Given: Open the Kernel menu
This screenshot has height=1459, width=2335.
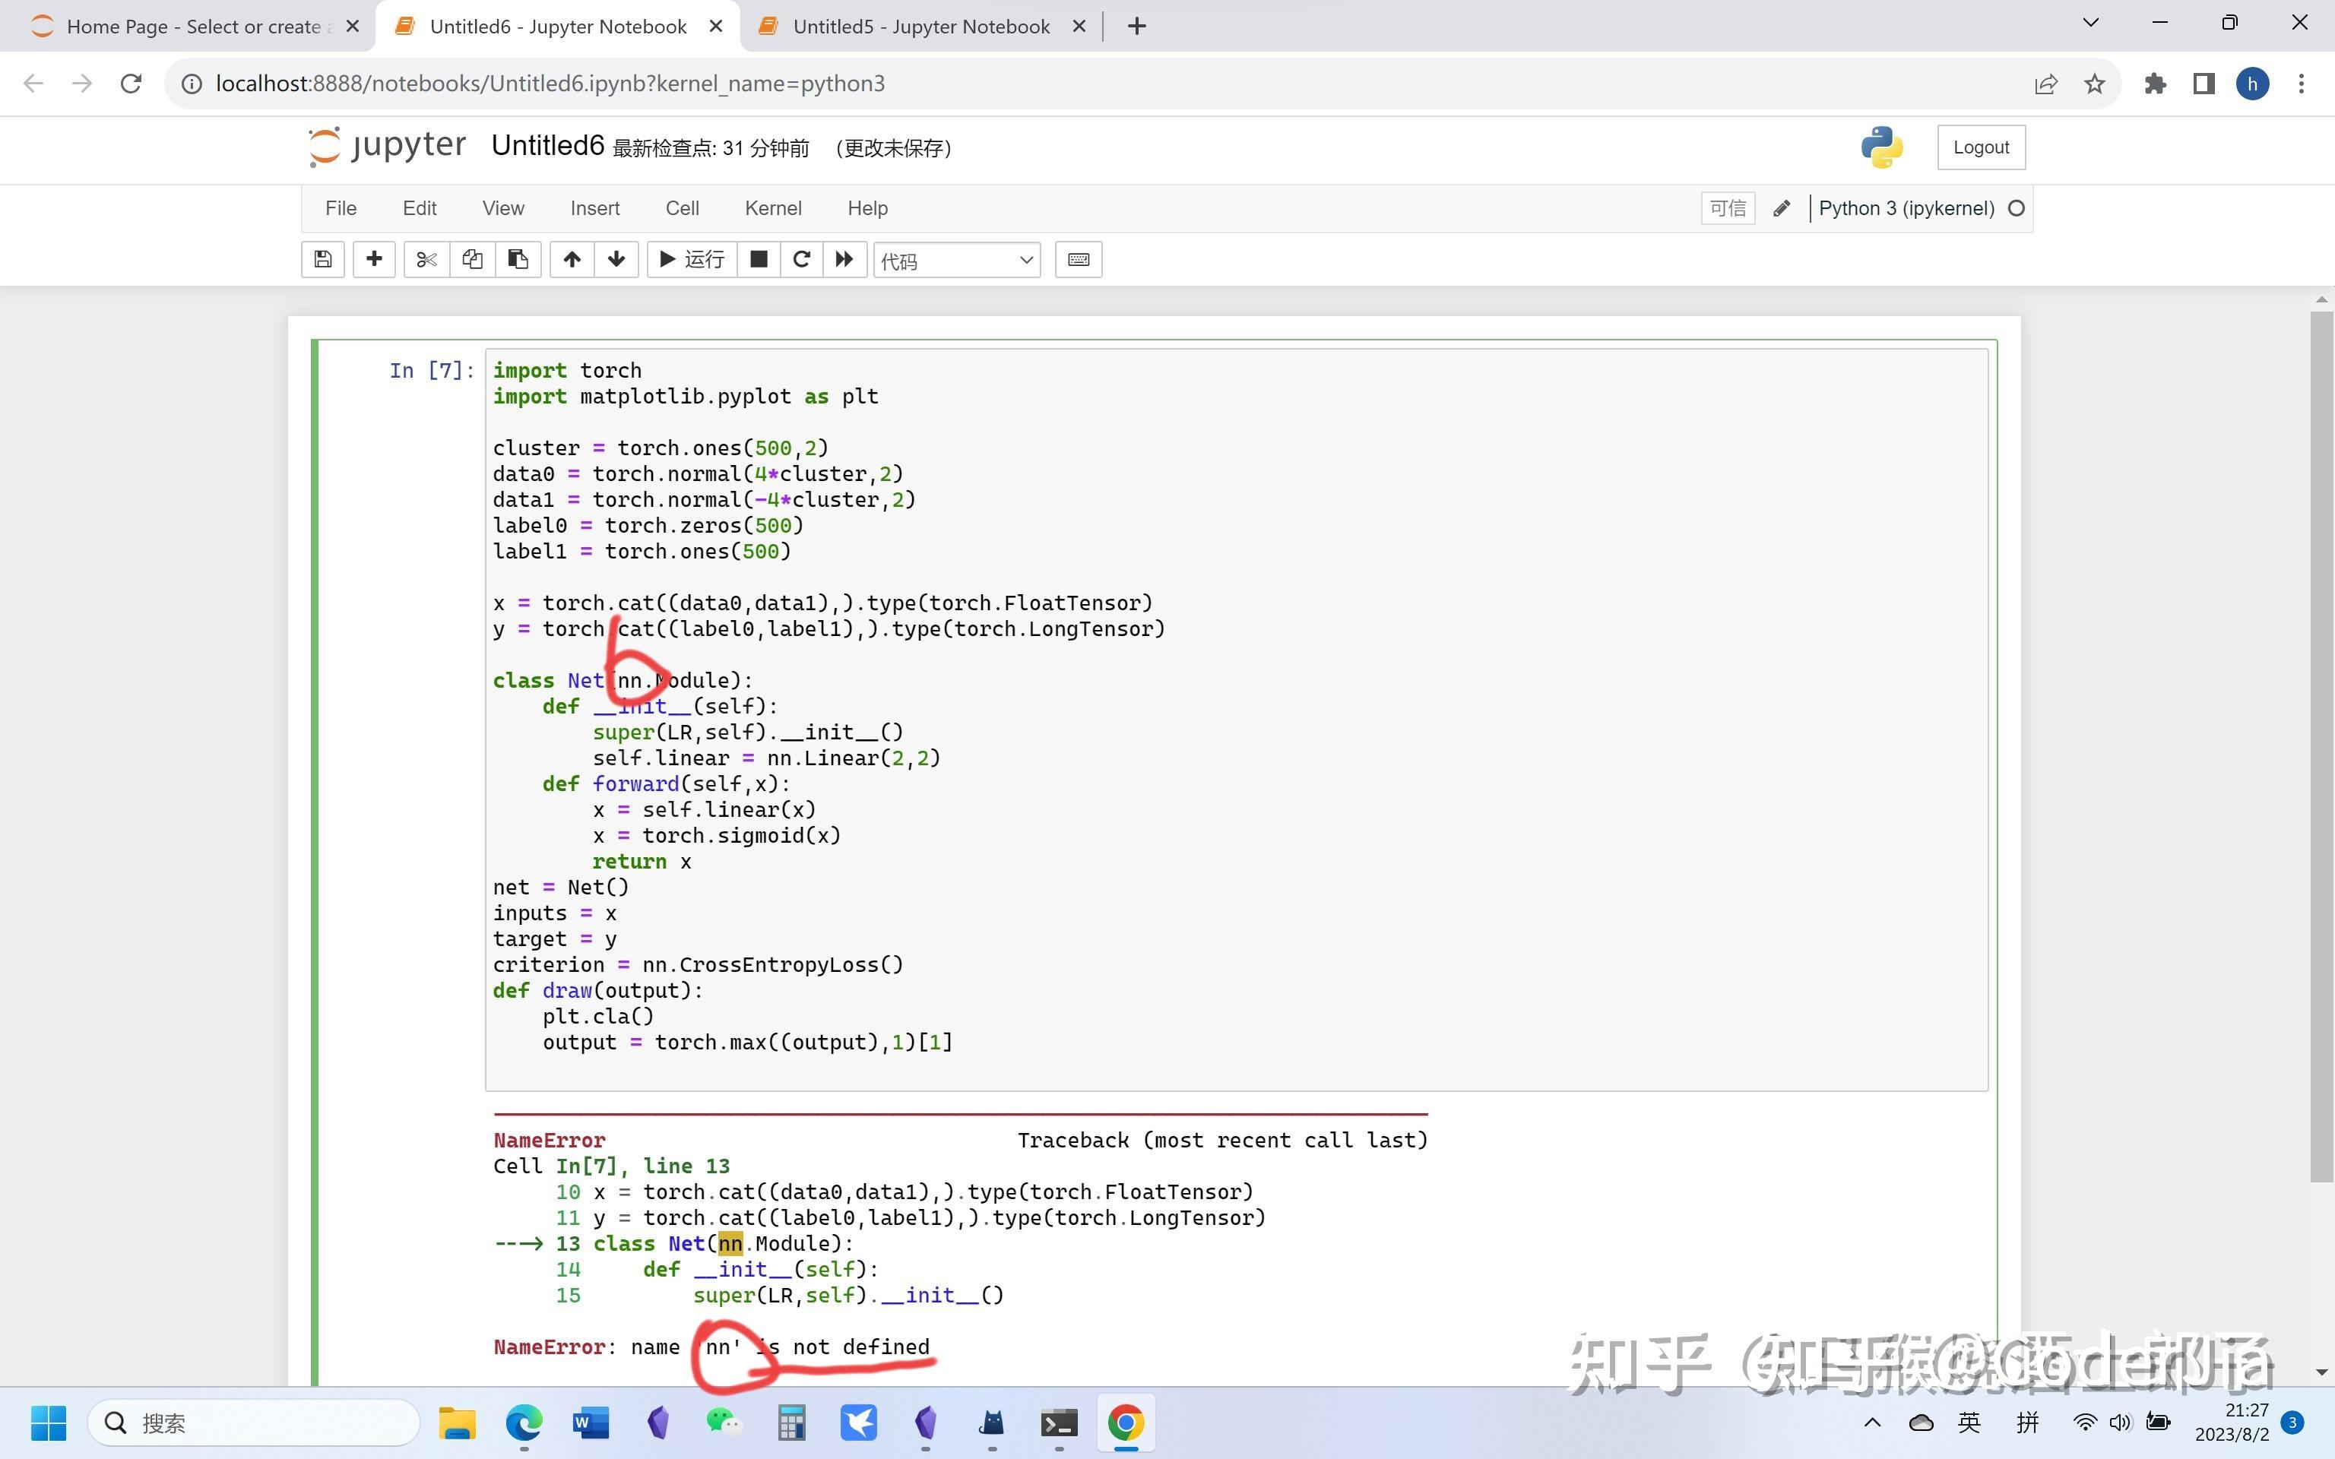Looking at the screenshot, I should click(x=773, y=208).
